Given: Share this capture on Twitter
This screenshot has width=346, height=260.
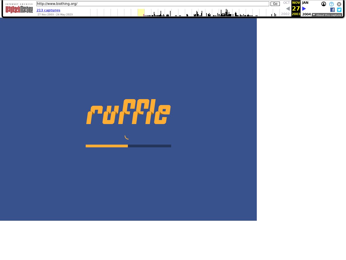Looking at the screenshot, I should (339, 10).
